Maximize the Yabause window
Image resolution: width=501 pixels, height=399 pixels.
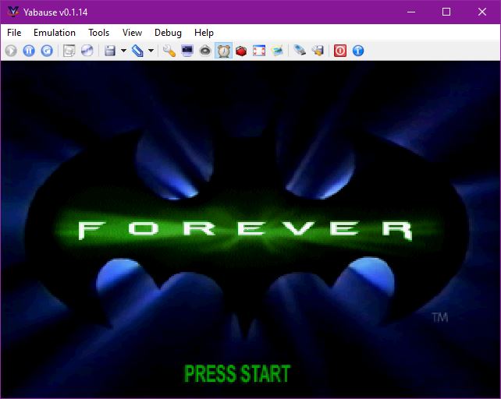tap(446, 12)
